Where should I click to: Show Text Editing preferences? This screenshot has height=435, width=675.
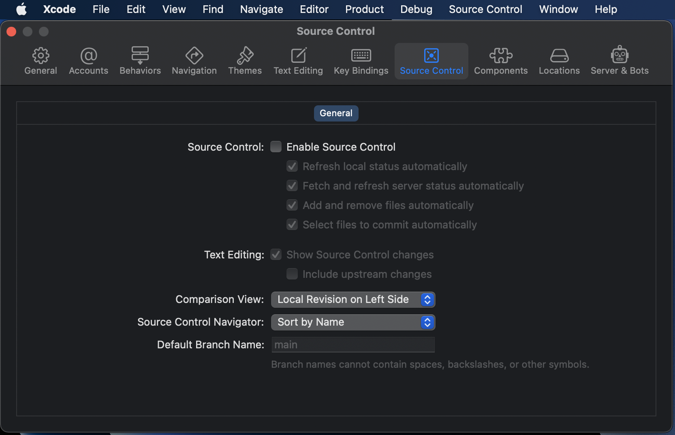click(298, 61)
